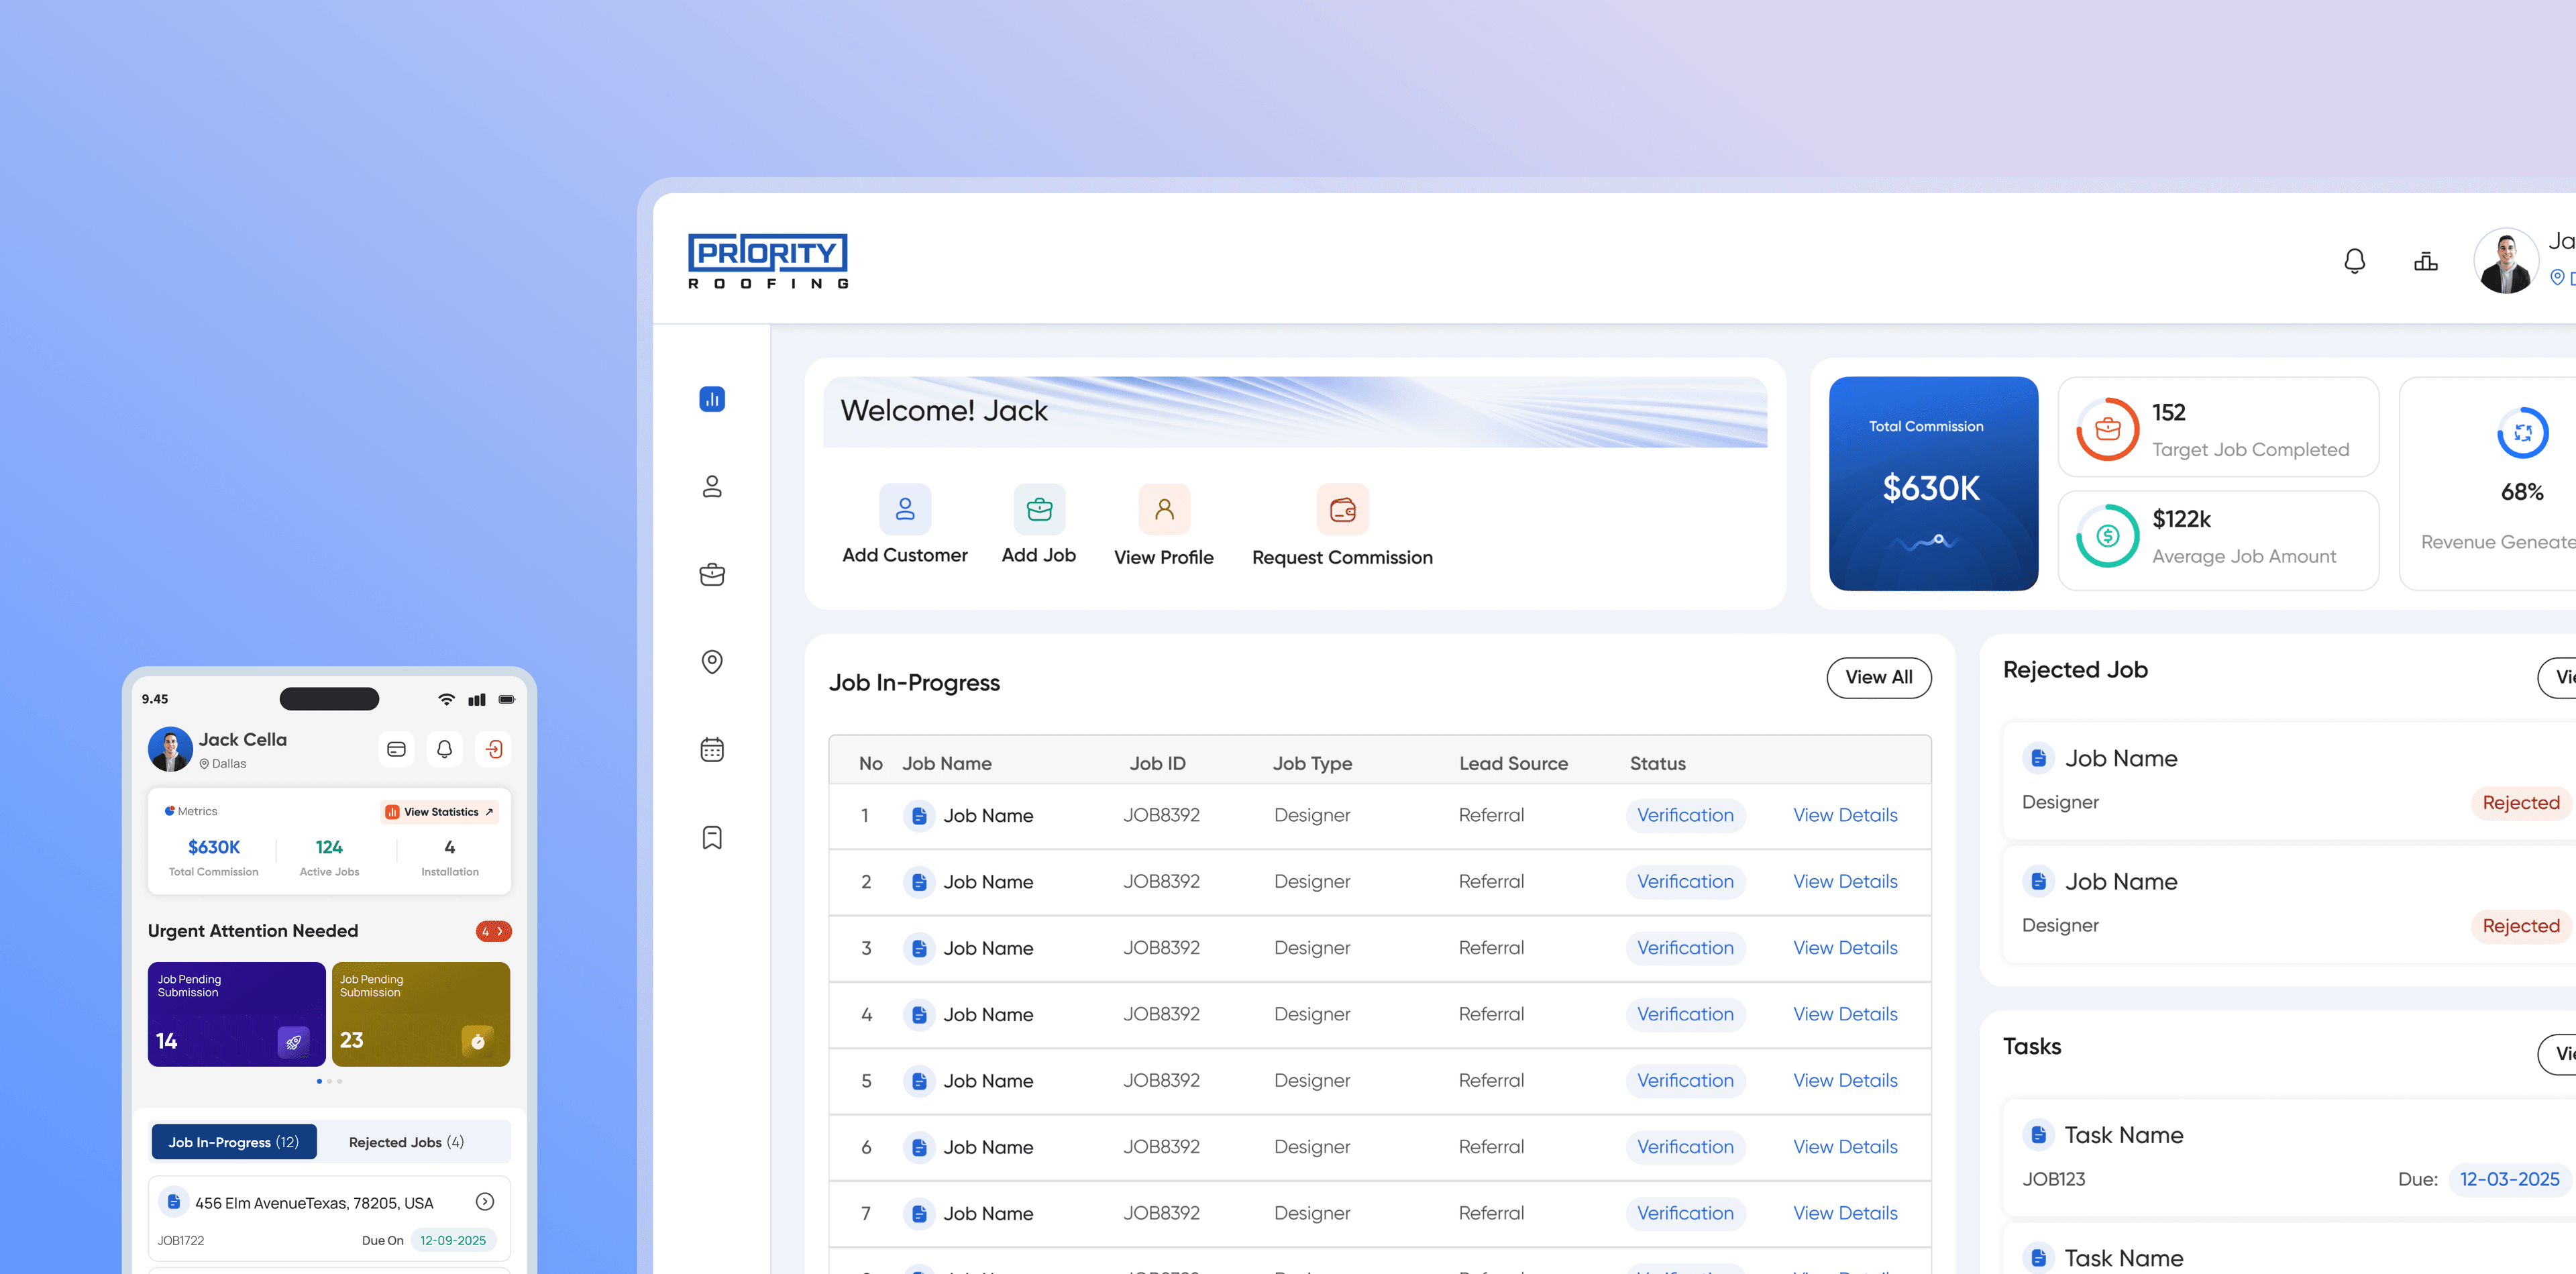The height and width of the screenshot is (1274, 2576).
Task: Click View Details for job row 7
Action: click(1844, 1213)
